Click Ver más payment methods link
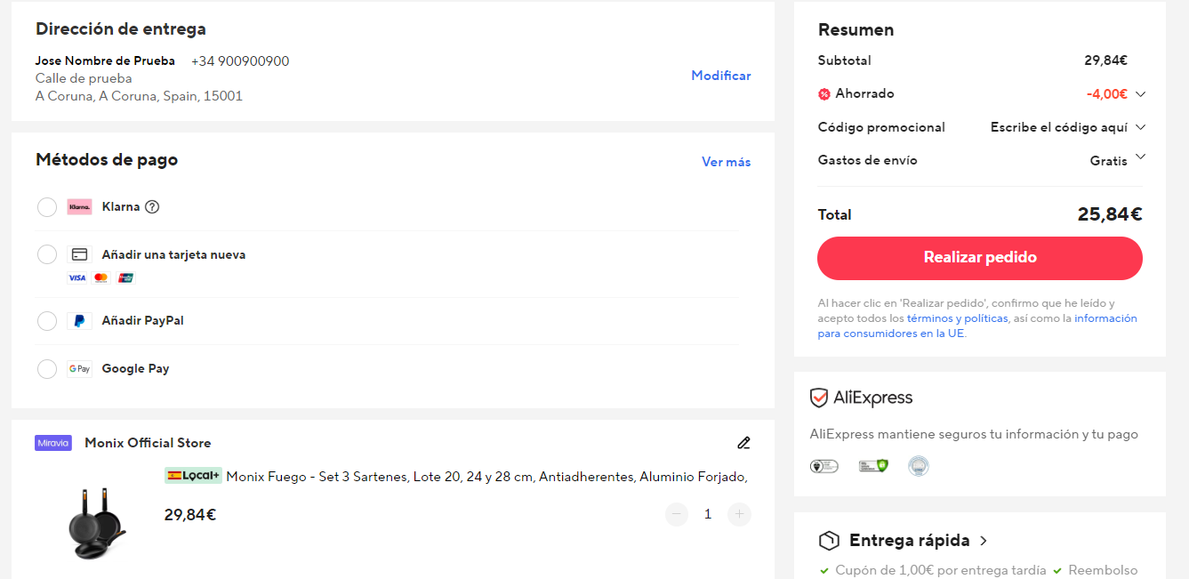The image size is (1189, 579). 727,162
